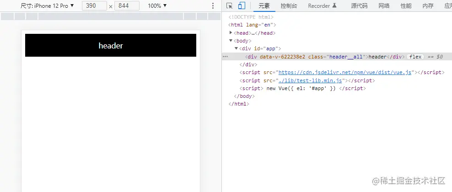Screen dimensions: 452x192
Task: Open the three-dot menu beside selected element
Action: point(225,57)
